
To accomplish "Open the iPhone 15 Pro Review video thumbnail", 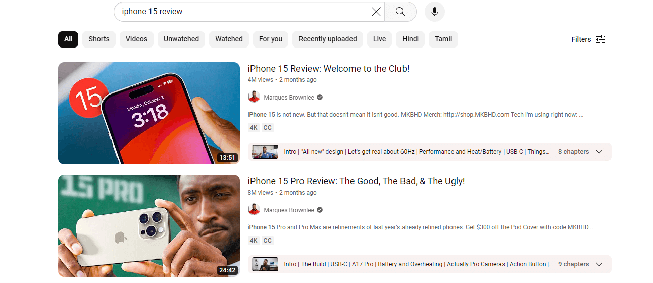I will 149,226.
